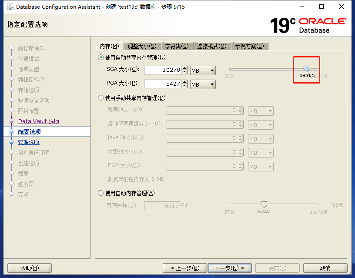Switch to the 字符集(C) tab
The height and width of the screenshot is (278, 355).
[x=177, y=46]
